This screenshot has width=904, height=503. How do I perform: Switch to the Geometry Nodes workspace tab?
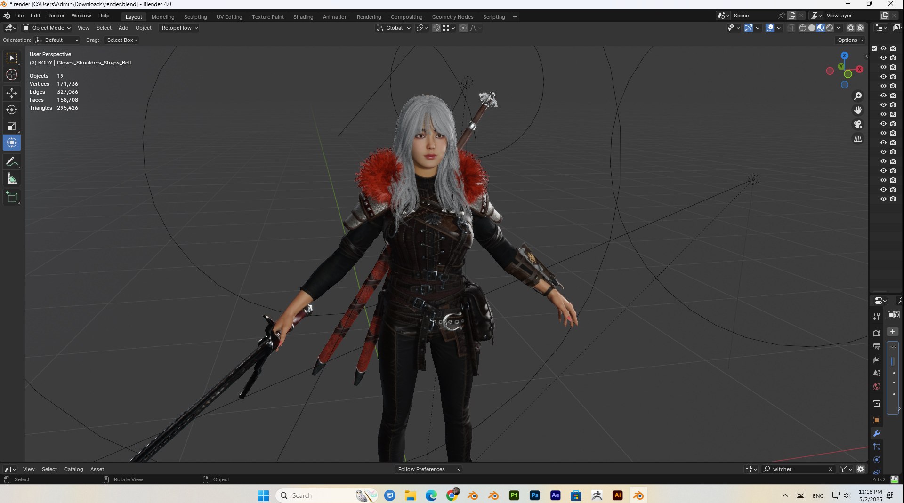click(452, 17)
